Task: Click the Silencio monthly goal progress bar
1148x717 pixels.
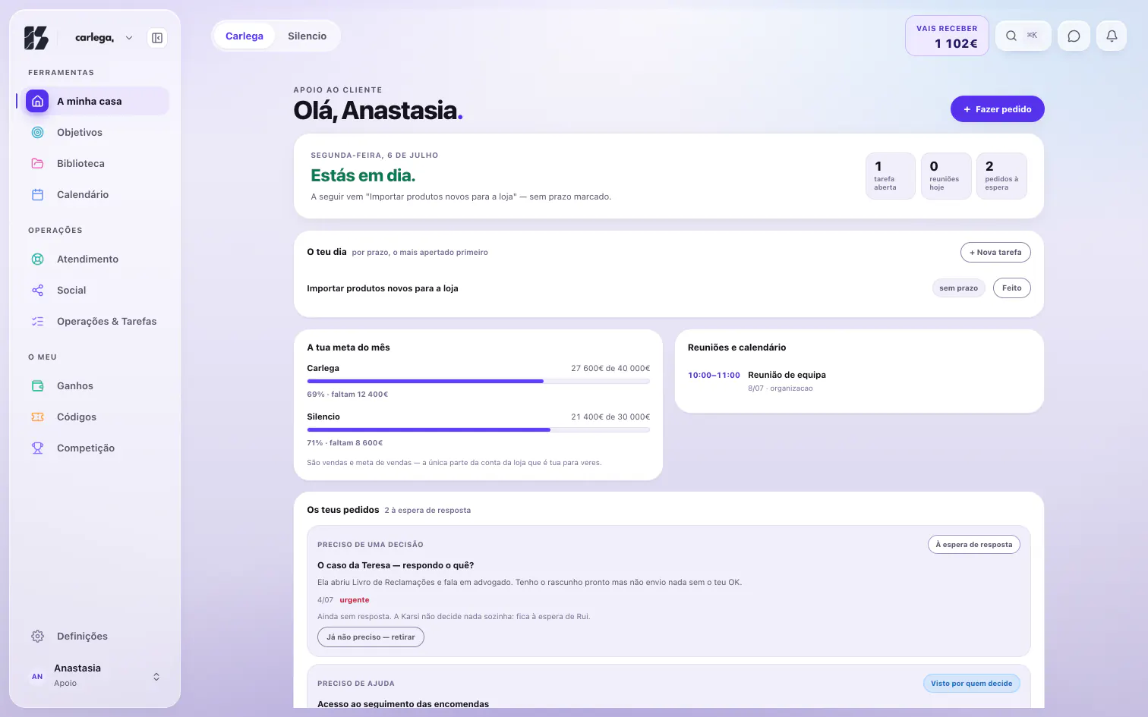Action: click(x=478, y=429)
